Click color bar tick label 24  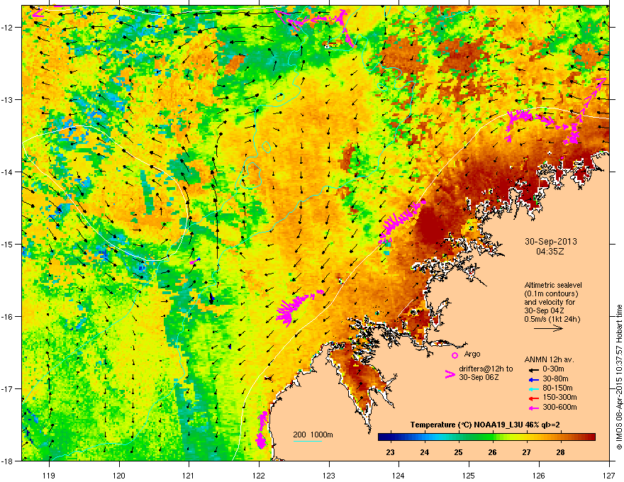(x=424, y=452)
